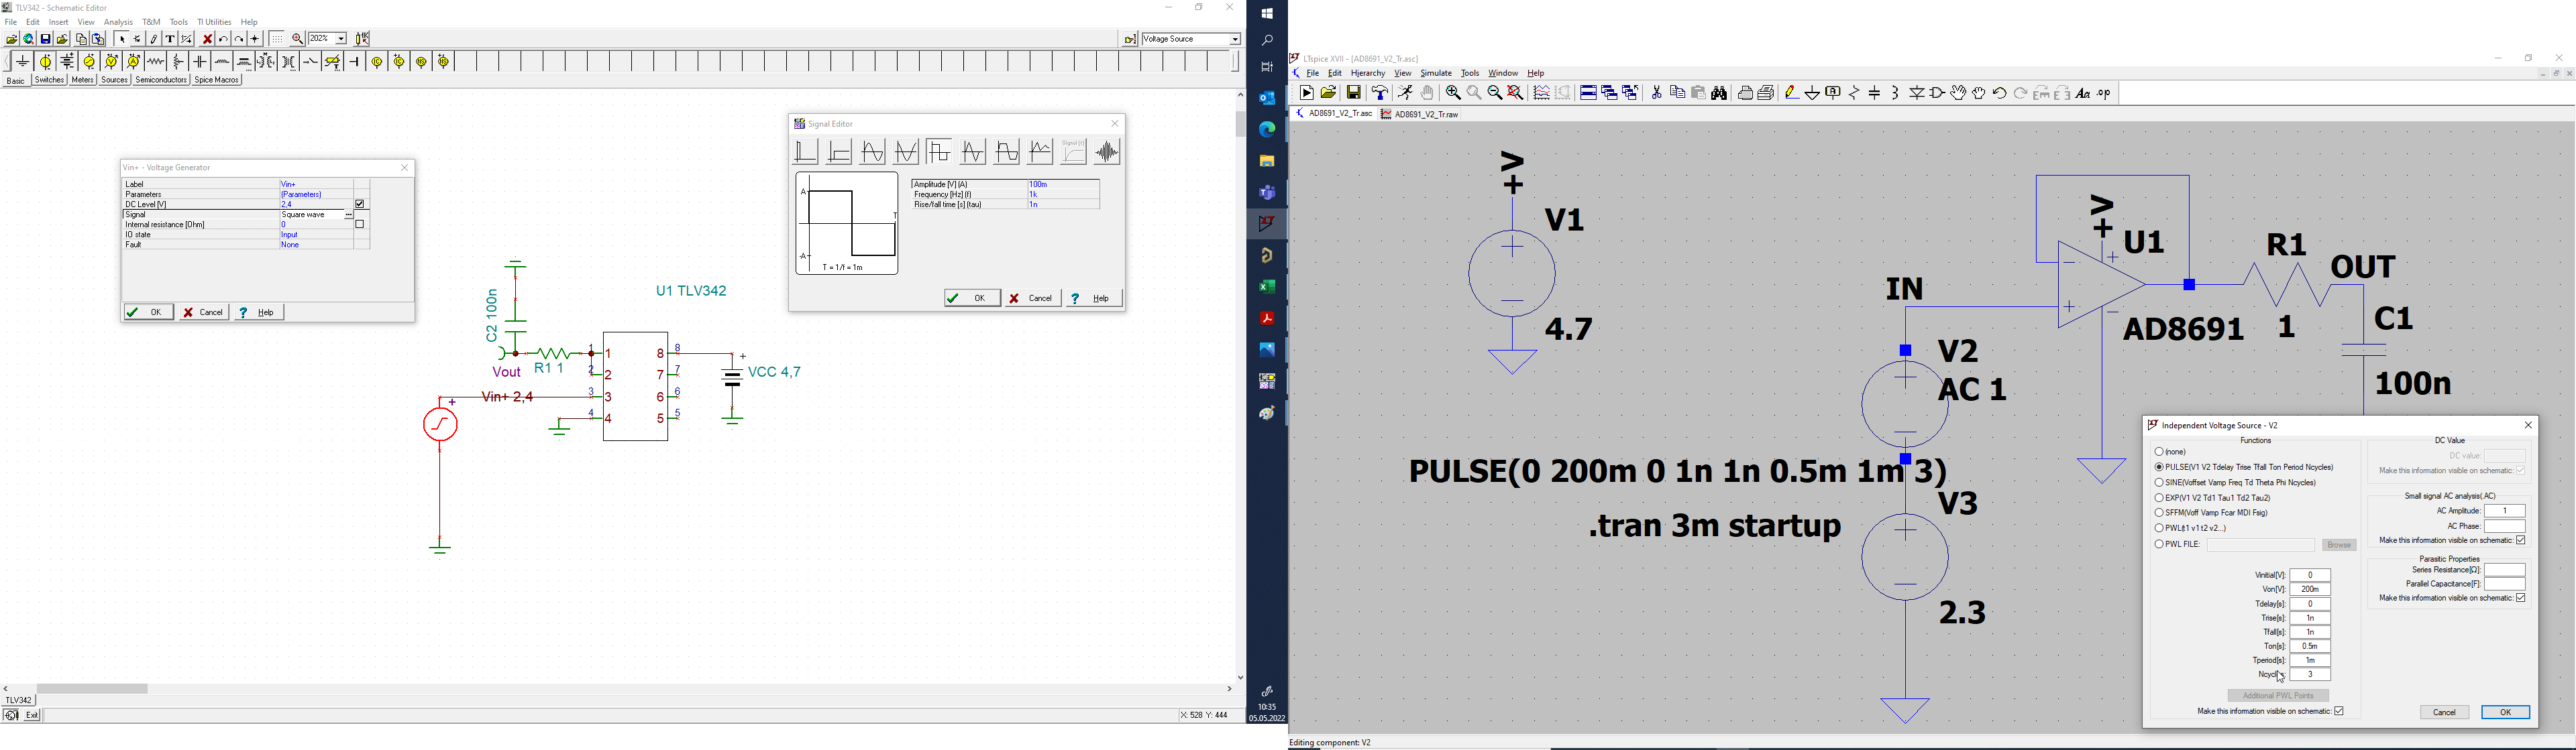Select the ground component in TINA Basic palette
Viewport: 2576px width, 750px height.
click(x=23, y=62)
